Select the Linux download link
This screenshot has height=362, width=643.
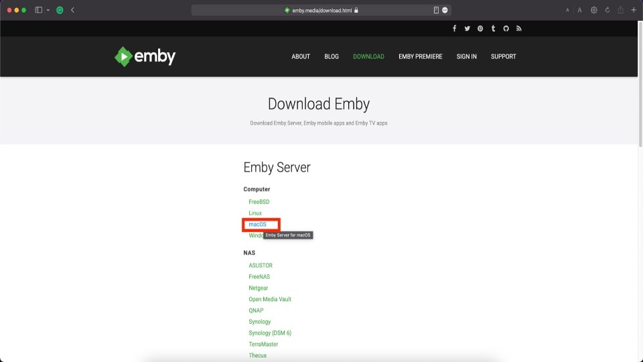(255, 213)
